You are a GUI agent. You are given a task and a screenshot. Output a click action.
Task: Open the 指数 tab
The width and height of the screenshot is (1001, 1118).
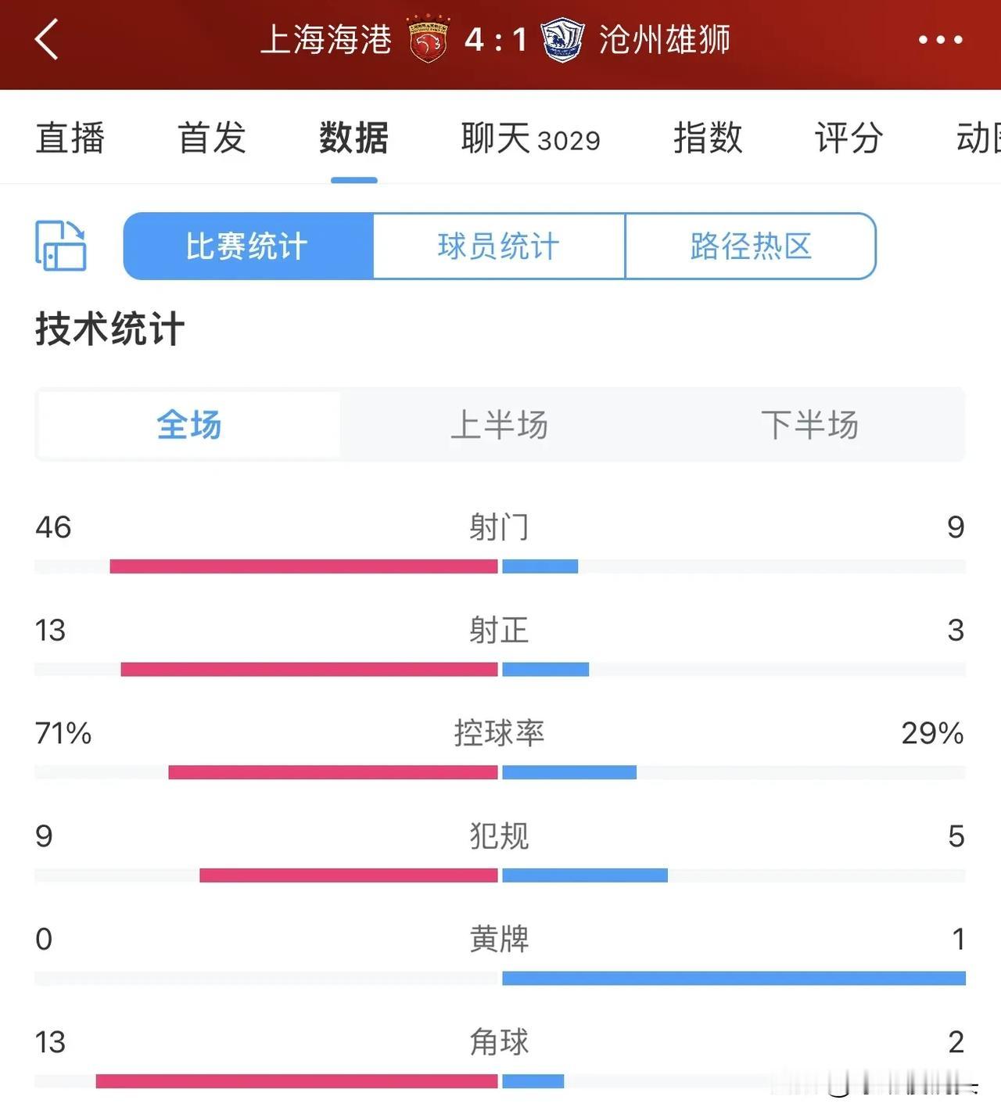pos(708,138)
